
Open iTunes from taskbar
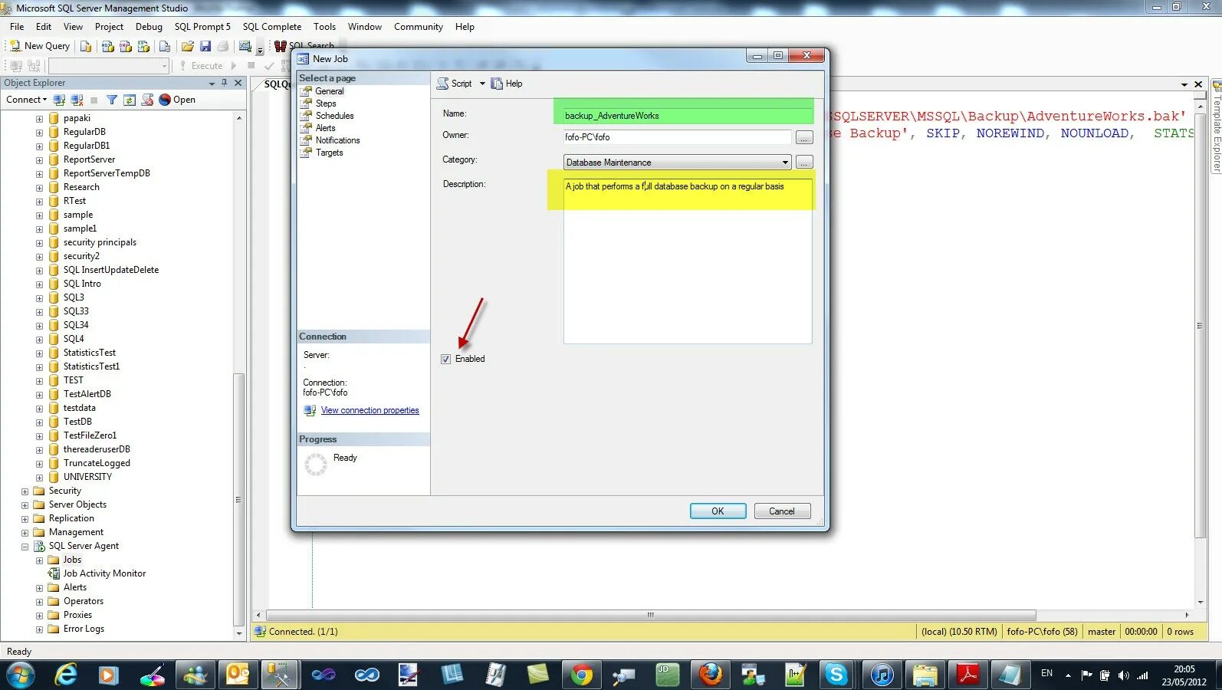pyautogui.click(x=882, y=675)
